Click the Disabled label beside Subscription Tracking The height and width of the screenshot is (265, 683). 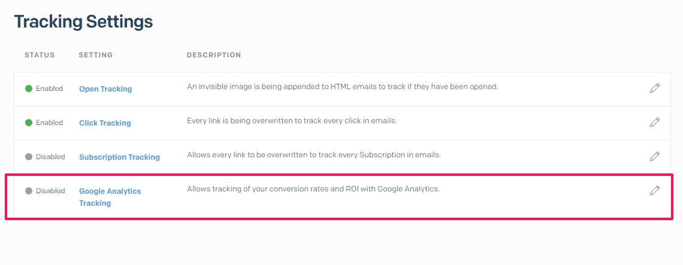click(x=50, y=157)
